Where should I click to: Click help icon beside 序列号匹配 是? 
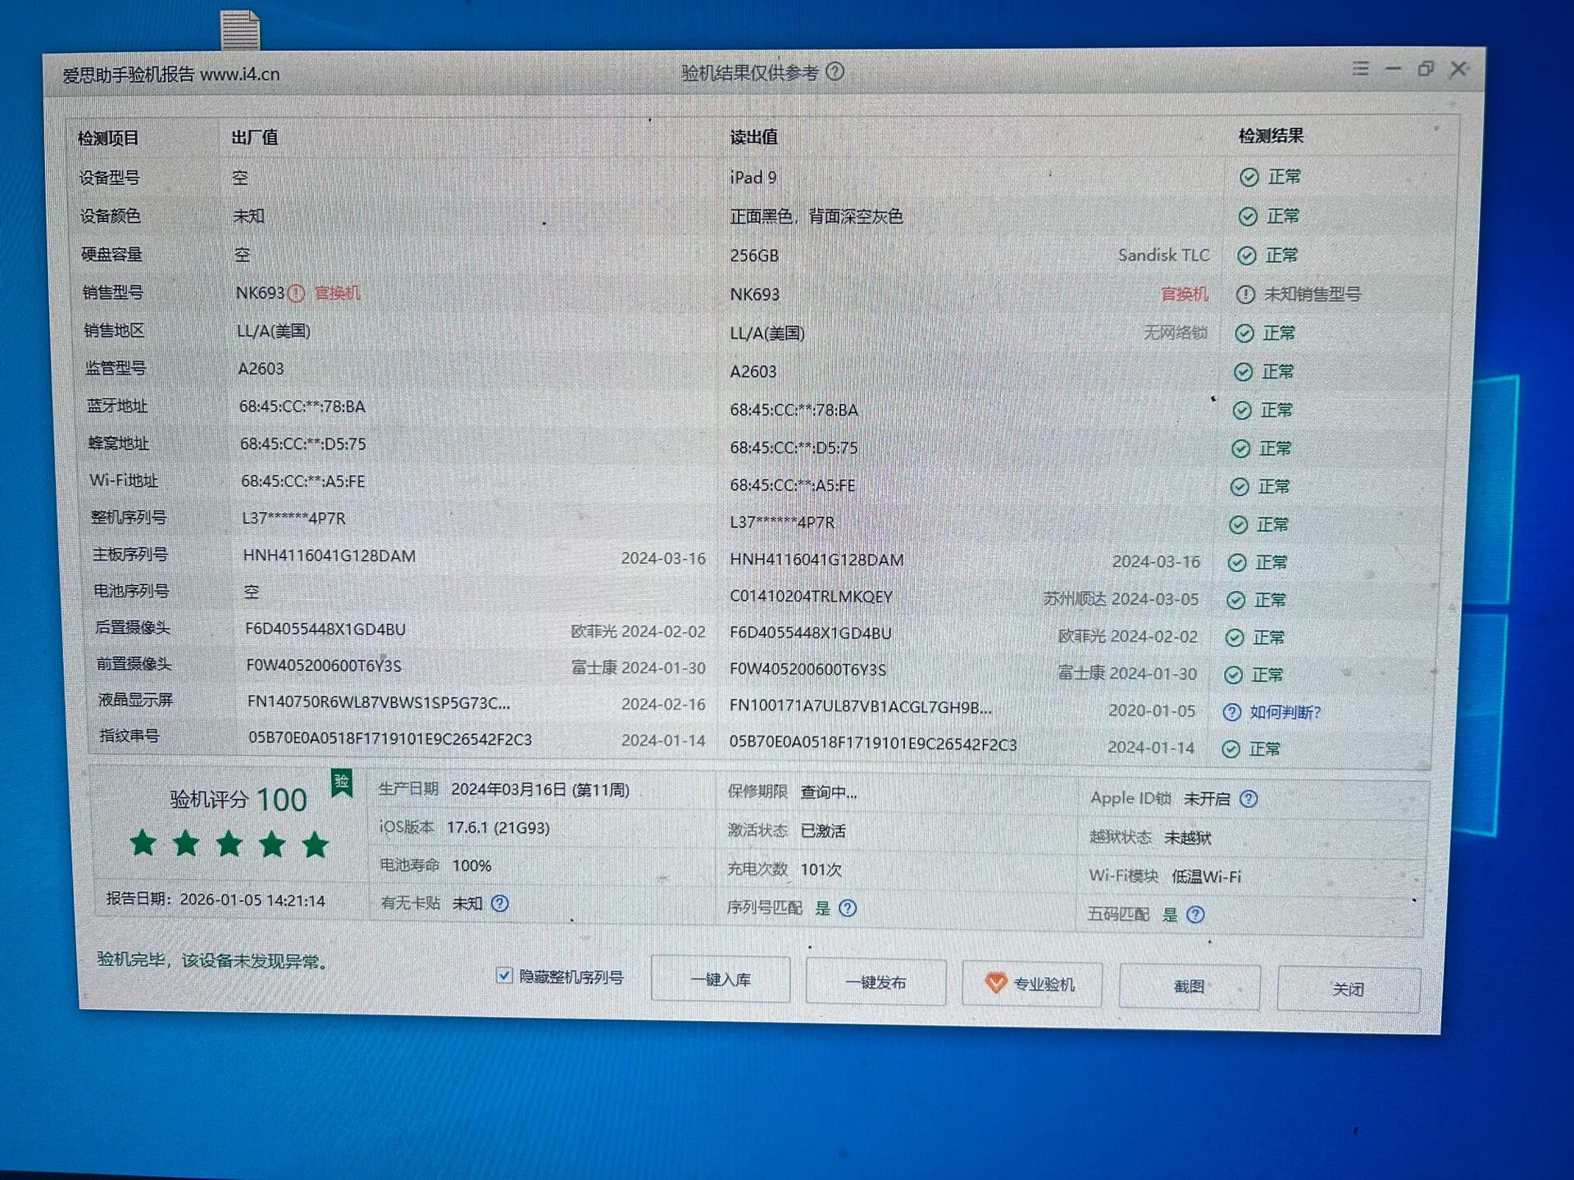(848, 908)
